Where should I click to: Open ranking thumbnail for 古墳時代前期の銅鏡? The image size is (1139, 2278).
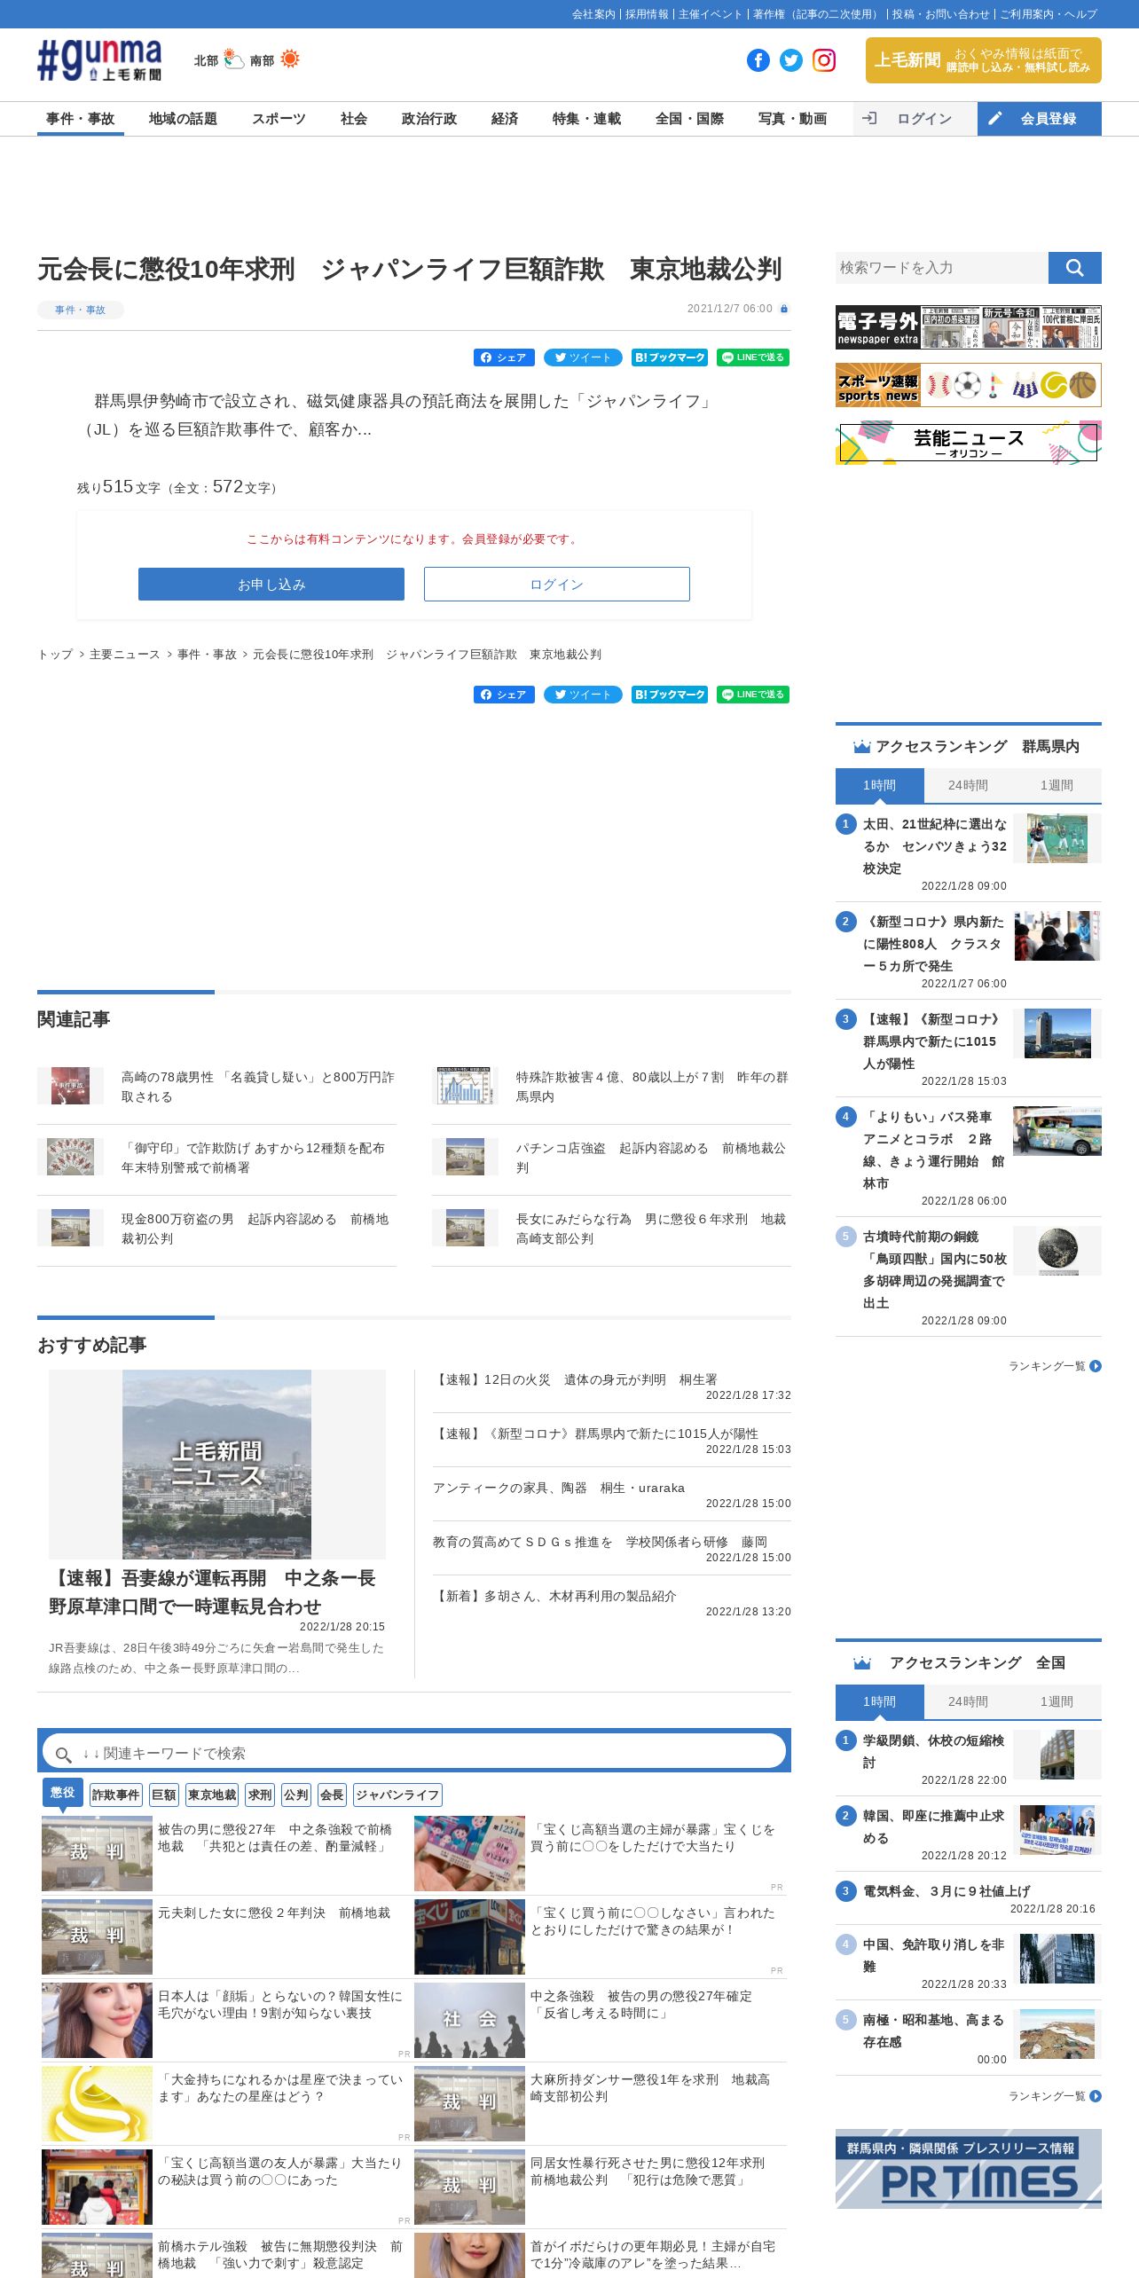pyautogui.click(x=1057, y=1251)
